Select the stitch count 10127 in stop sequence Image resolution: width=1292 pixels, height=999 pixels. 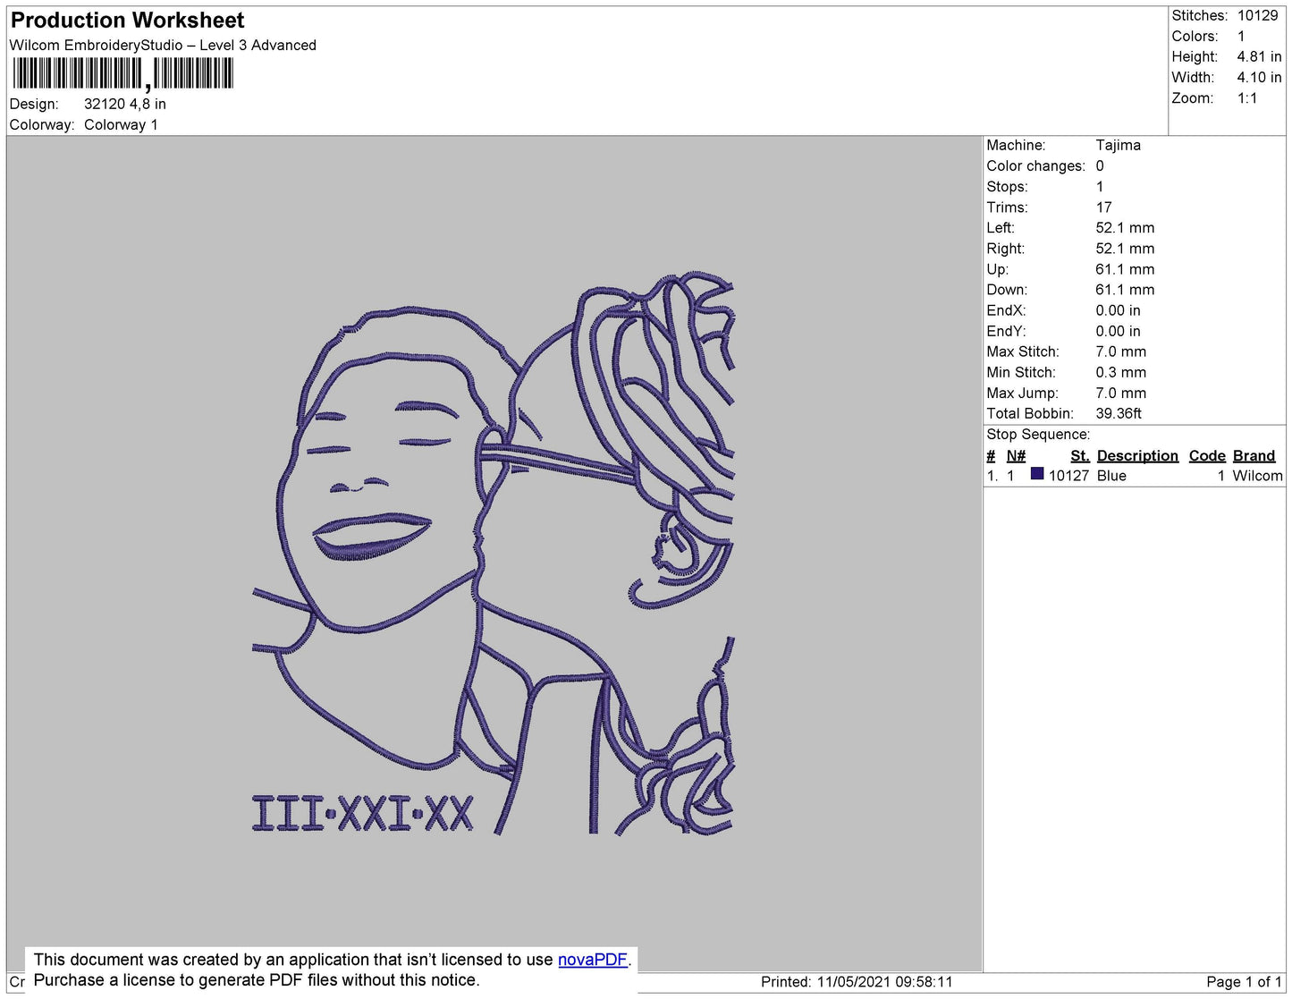(1068, 476)
